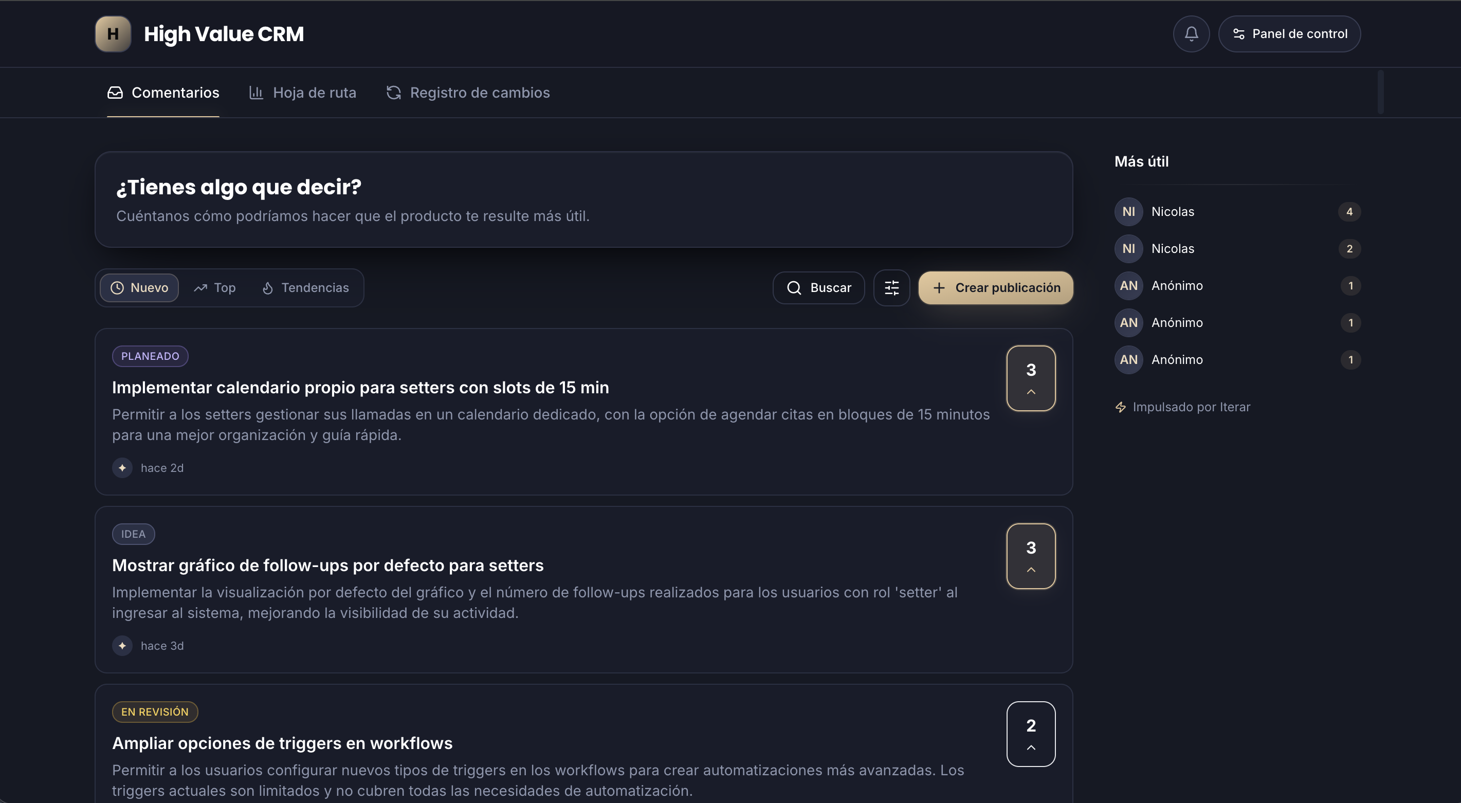Click the EN REVISIÓN status badge

click(x=155, y=711)
